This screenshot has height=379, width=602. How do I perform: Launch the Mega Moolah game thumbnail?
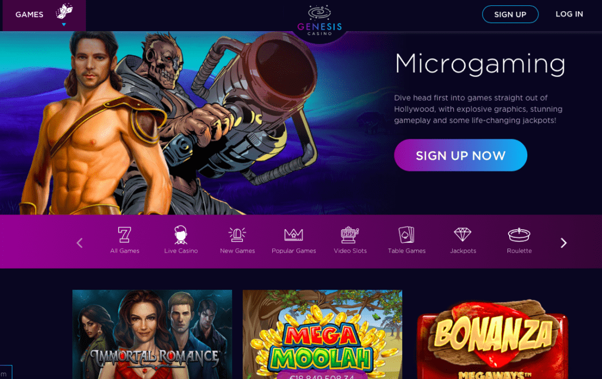pos(323,334)
